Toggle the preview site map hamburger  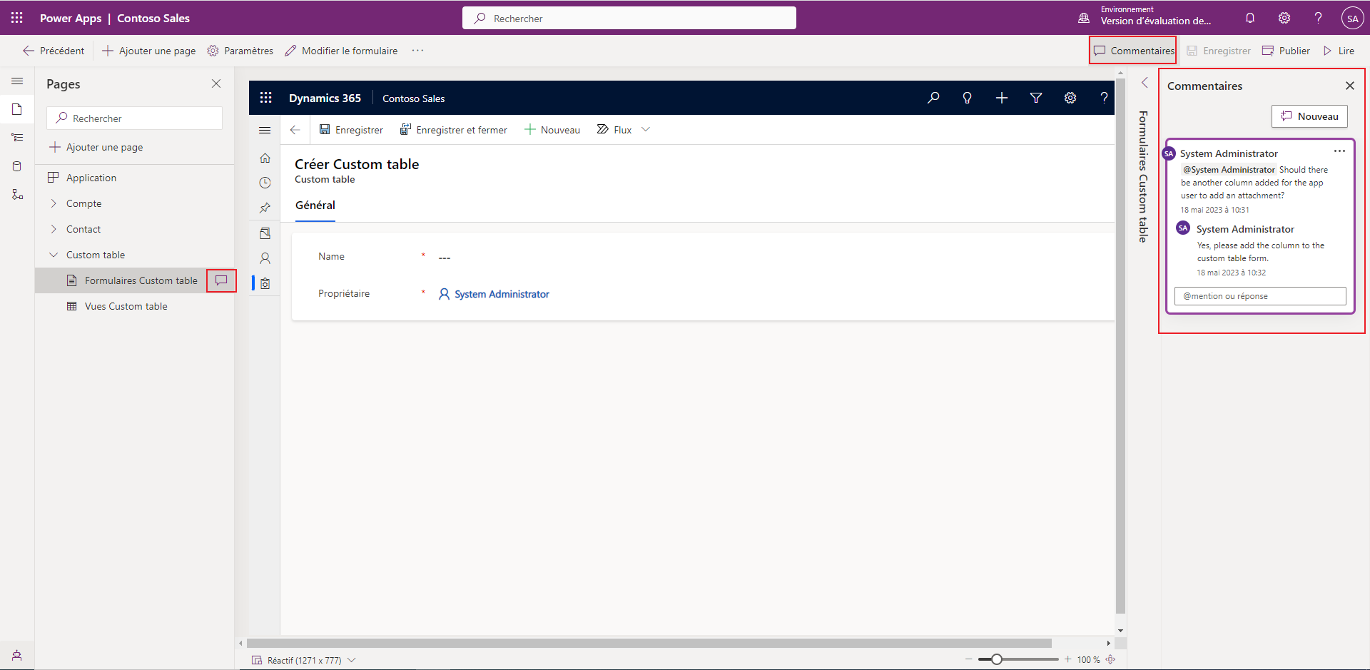[265, 130]
